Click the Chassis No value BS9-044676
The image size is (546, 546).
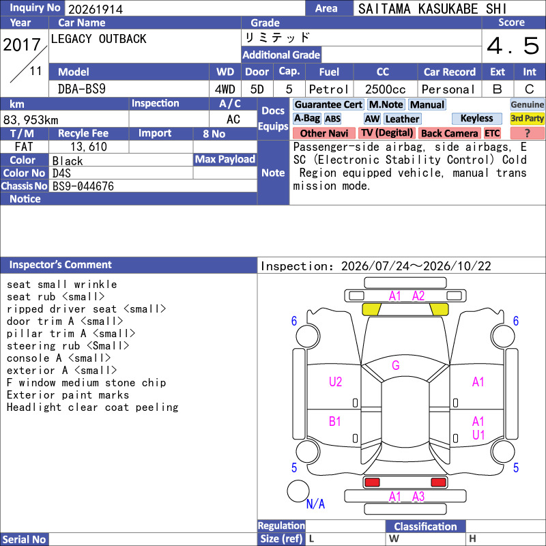pyautogui.click(x=83, y=186)
